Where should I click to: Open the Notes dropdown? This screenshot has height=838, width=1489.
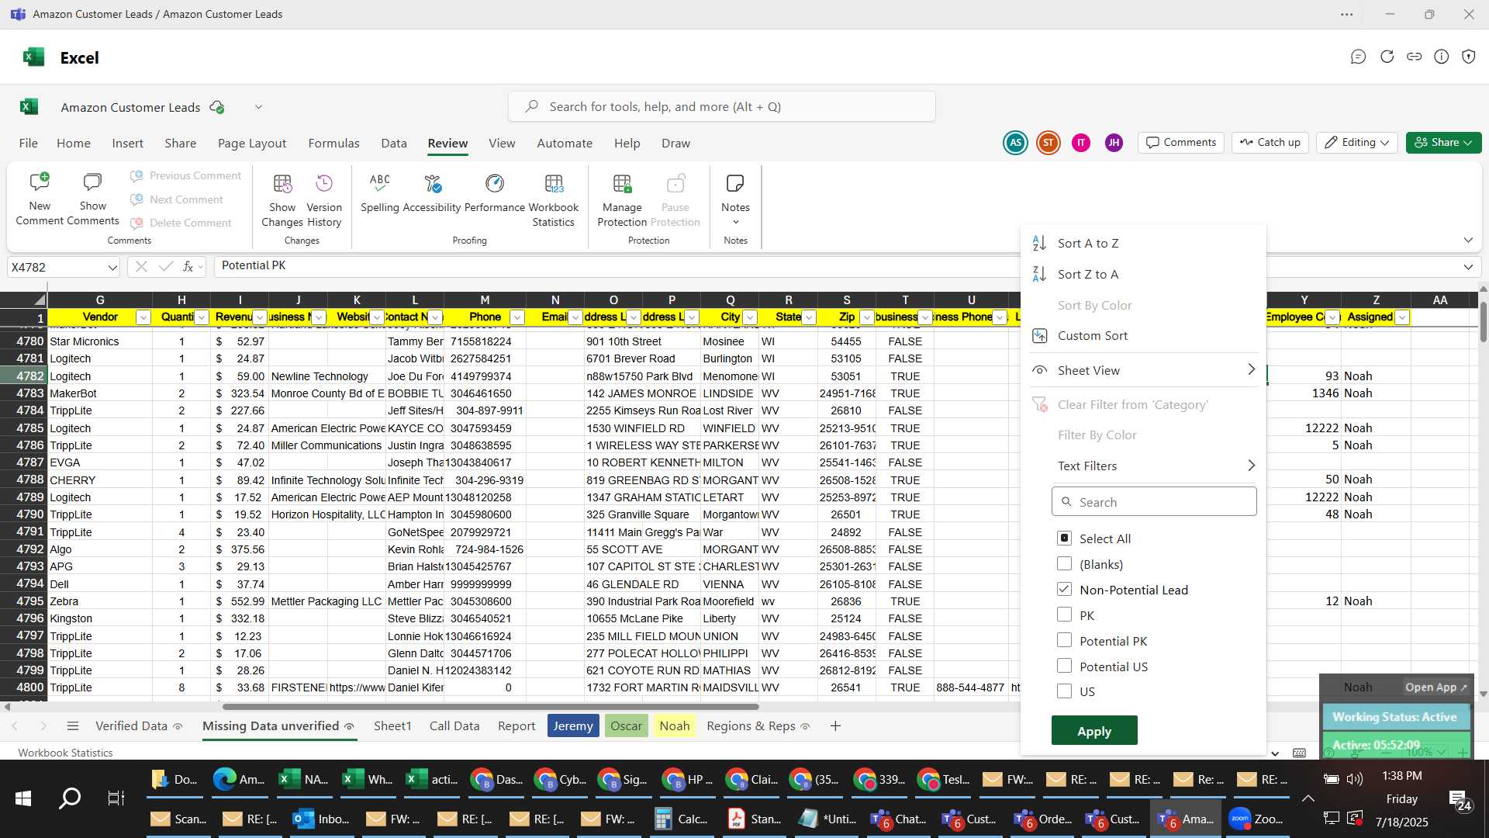735,199
